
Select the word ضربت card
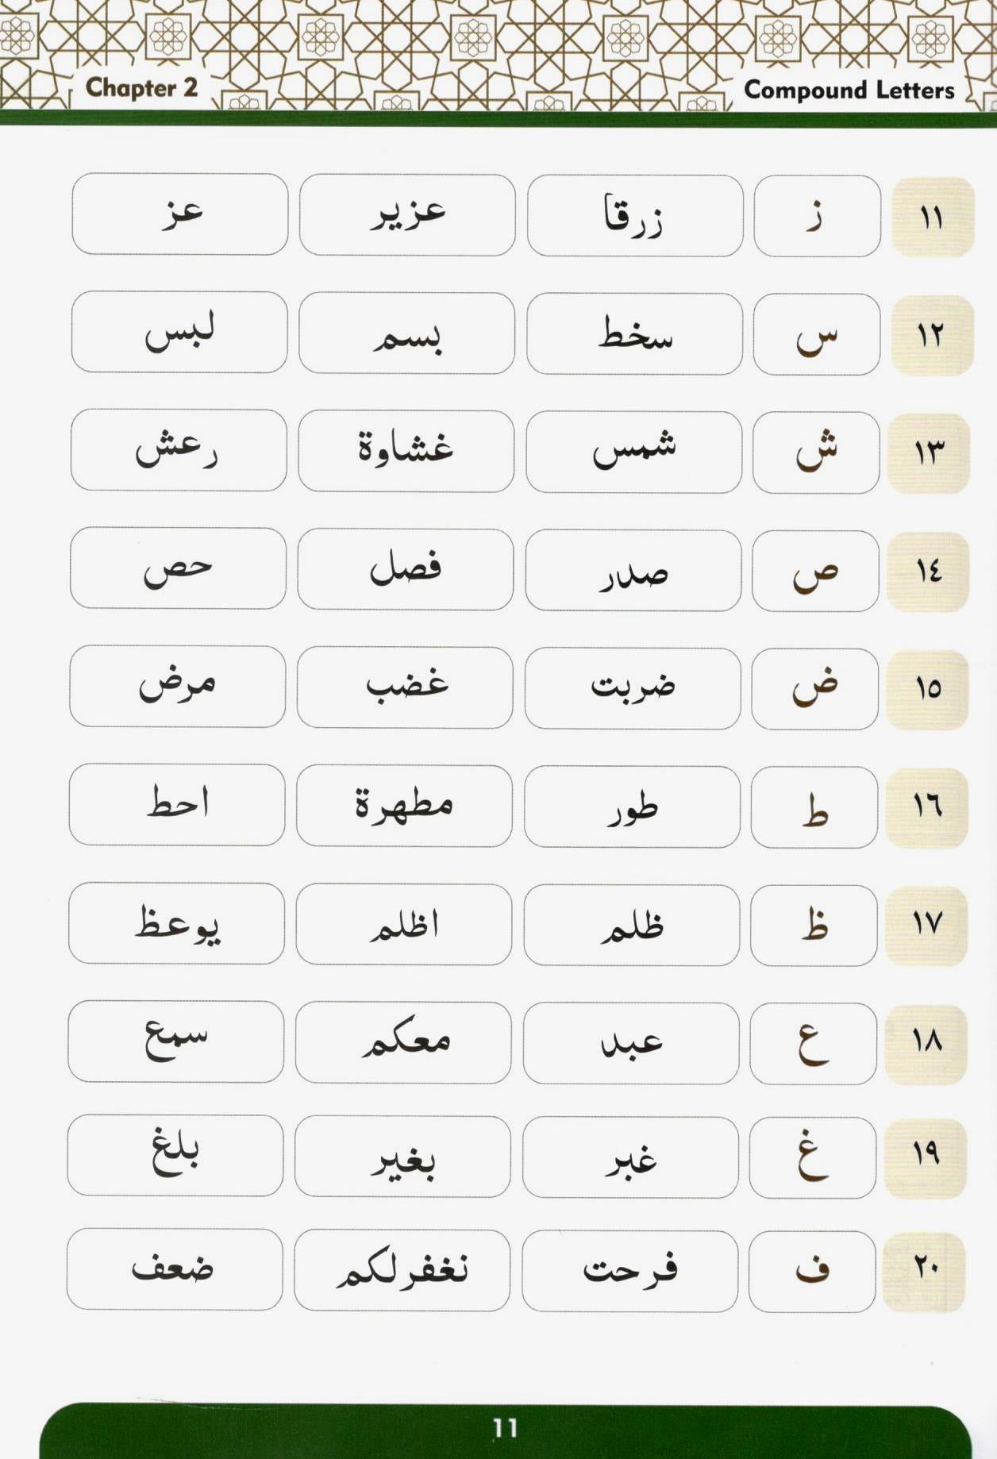tap(633, 688)
